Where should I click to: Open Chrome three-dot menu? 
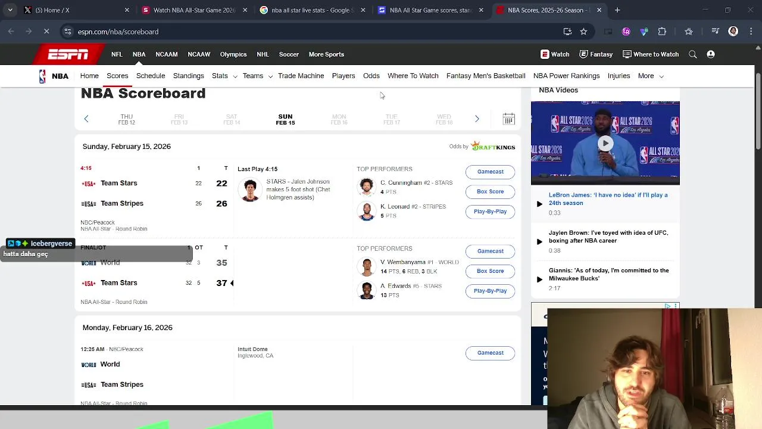750,32
